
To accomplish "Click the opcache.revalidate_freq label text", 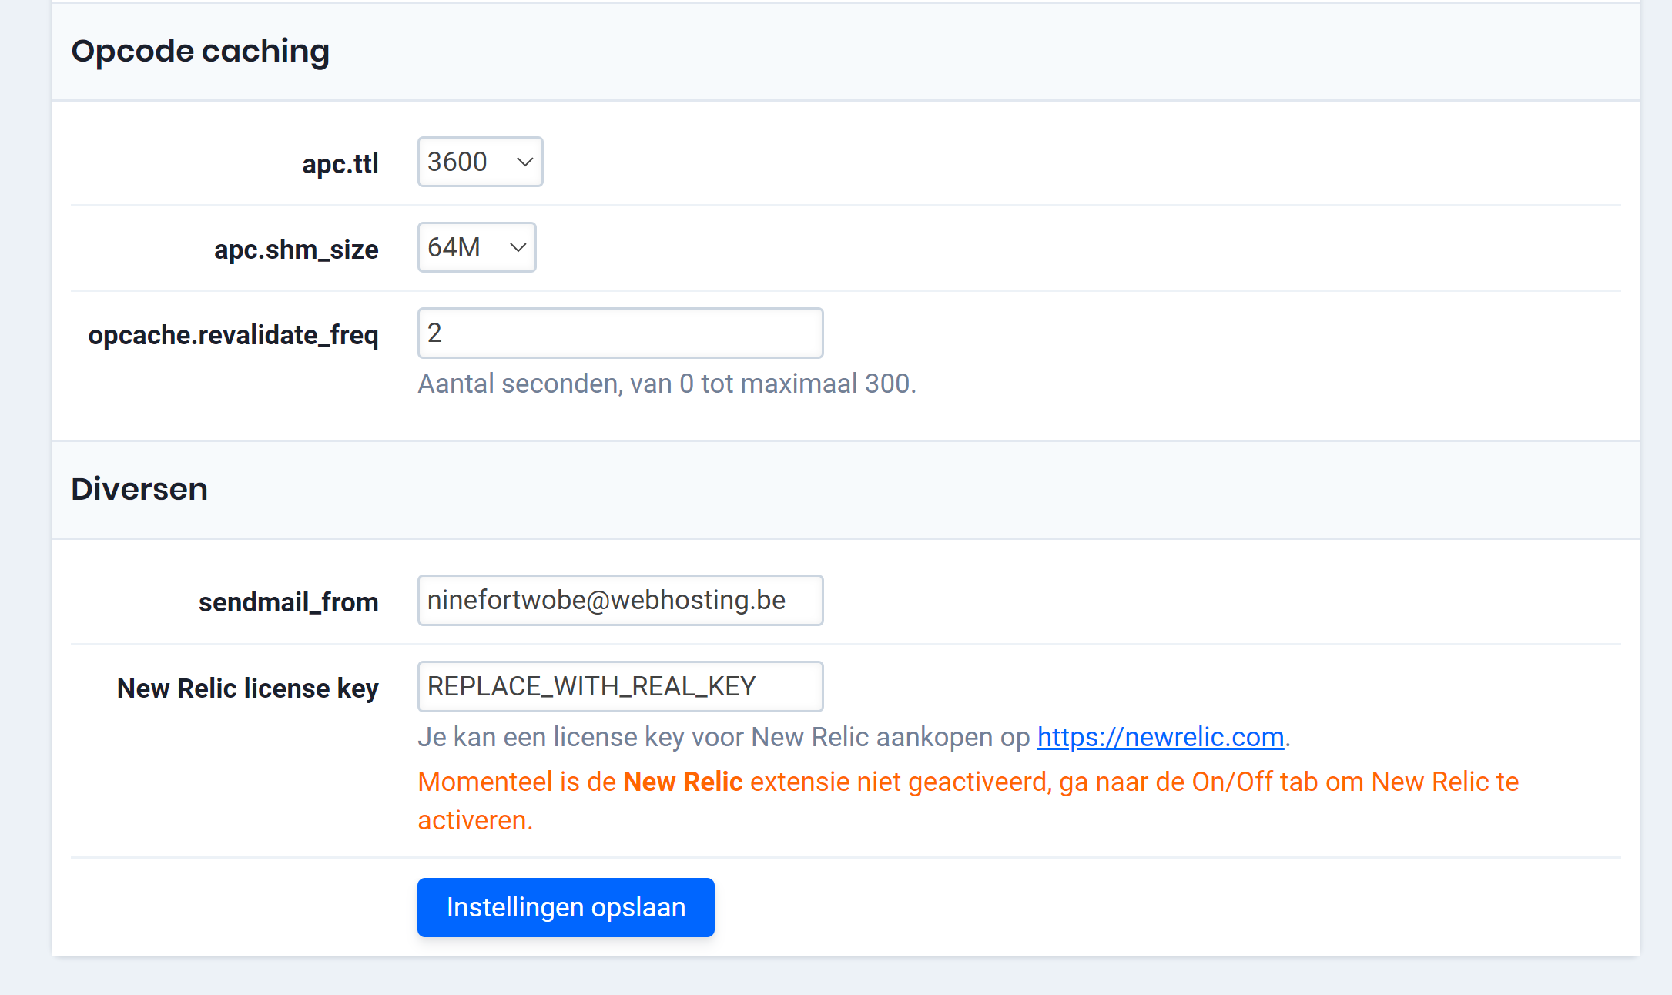I will pyautogui.click(x=233, y=335).
